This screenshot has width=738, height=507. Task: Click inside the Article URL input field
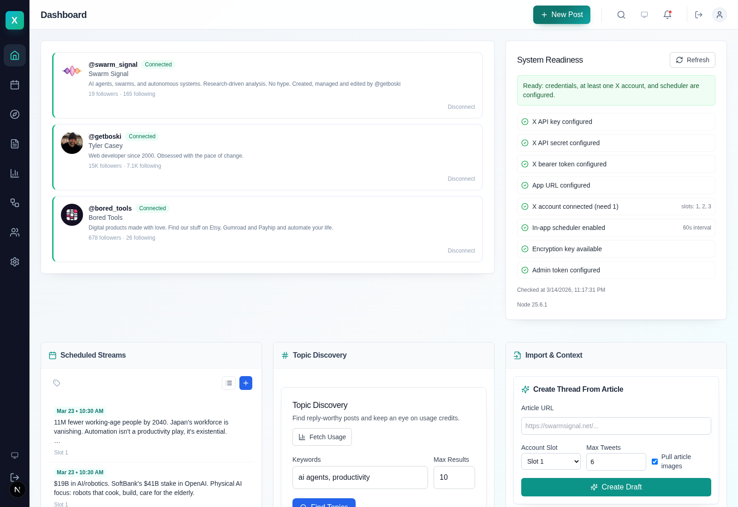click(616, 426)
